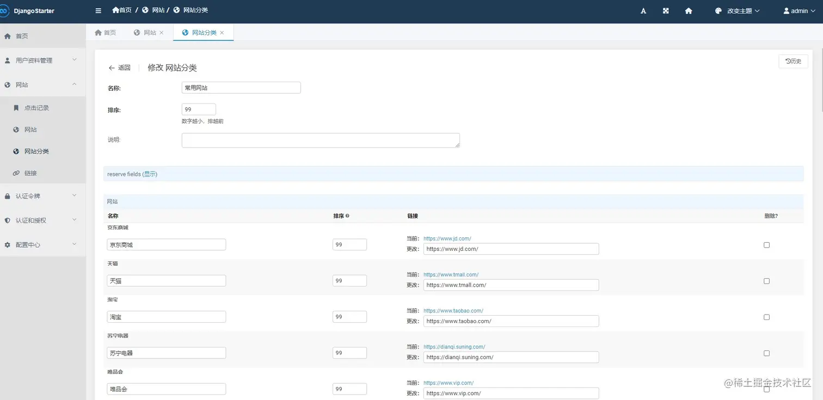Toggle the hamburger sidebar menu icon
Viewport: 823px width, 400px height.
(x=98, y=11)
